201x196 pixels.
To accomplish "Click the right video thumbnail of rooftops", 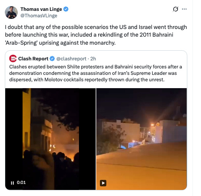I will tap(141, 139).
